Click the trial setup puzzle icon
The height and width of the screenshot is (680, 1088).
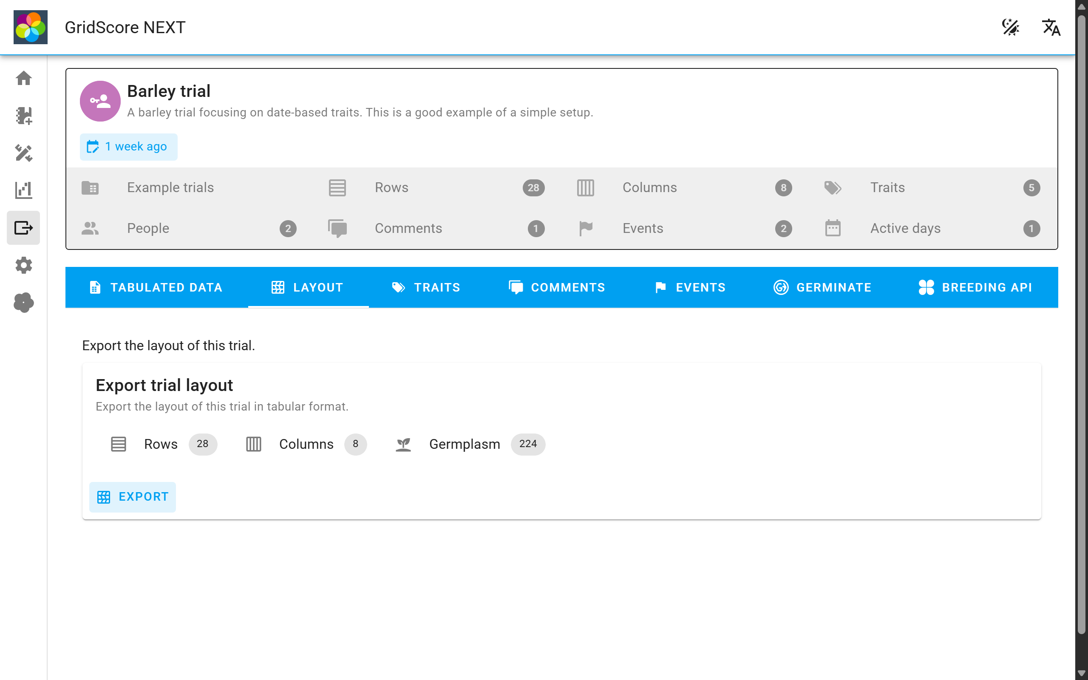click(x=23, y=116)
